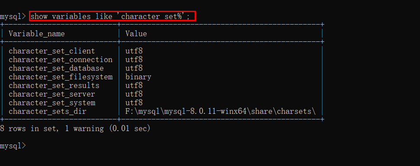Click the character_set_database variable name
This screenshot has height=166, width=420.
tap(56, 68)
